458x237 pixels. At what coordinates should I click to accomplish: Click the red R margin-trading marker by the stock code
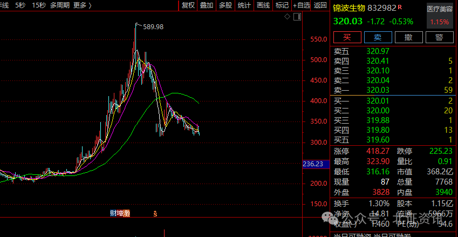click(400, 7)
